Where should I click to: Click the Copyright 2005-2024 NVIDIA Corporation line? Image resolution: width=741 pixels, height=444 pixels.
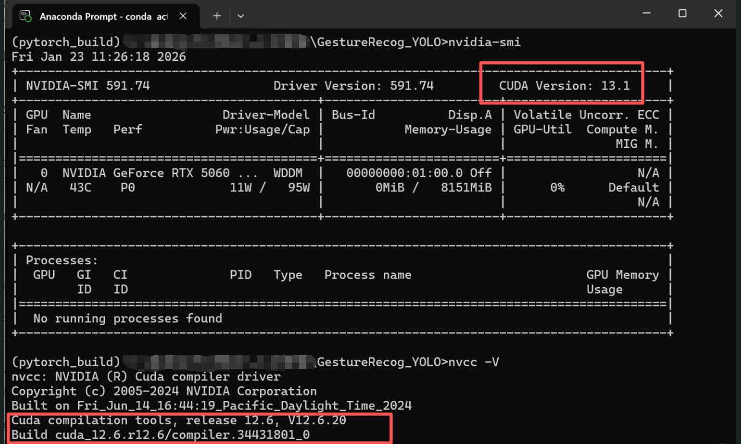click(164, 391)
